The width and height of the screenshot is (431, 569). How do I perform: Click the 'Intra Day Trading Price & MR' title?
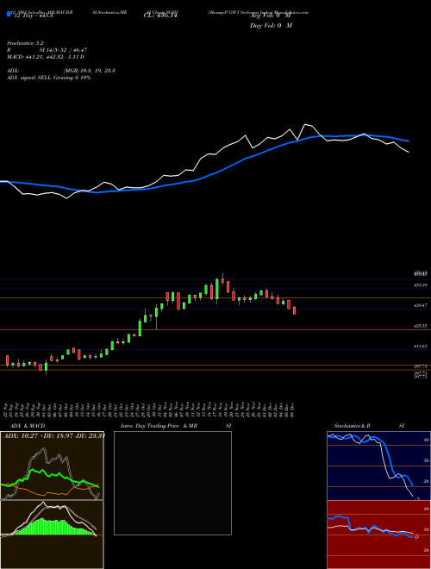pyautogui.click(x=159, y=426)
